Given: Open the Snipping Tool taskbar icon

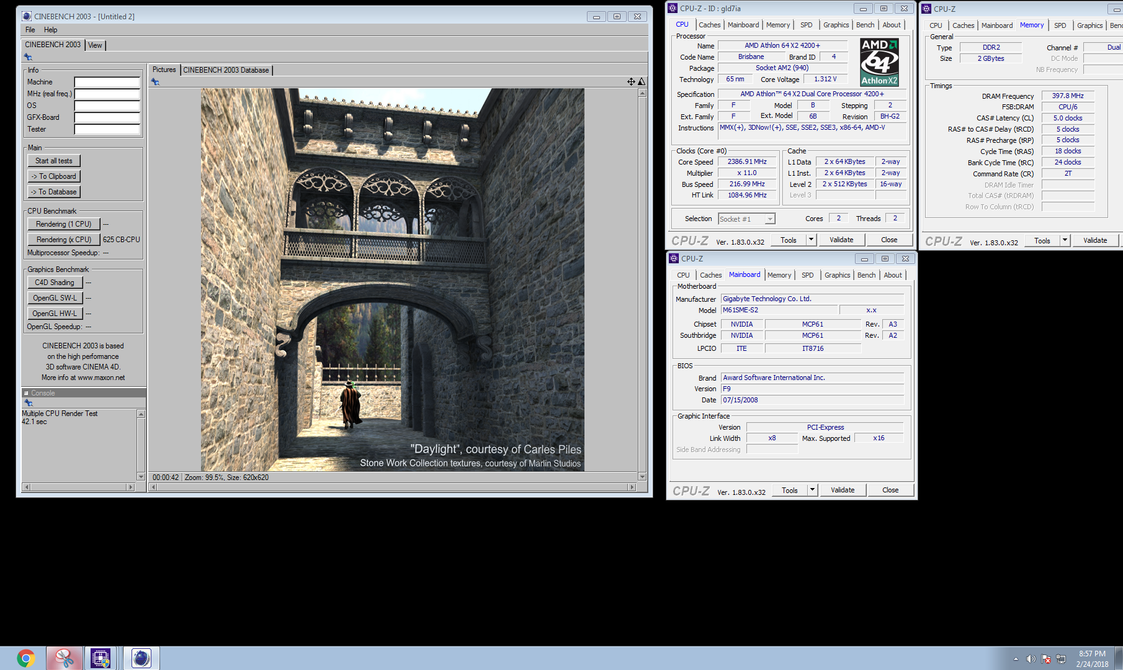Looking at the screenshot, I should tap(65, 658).
